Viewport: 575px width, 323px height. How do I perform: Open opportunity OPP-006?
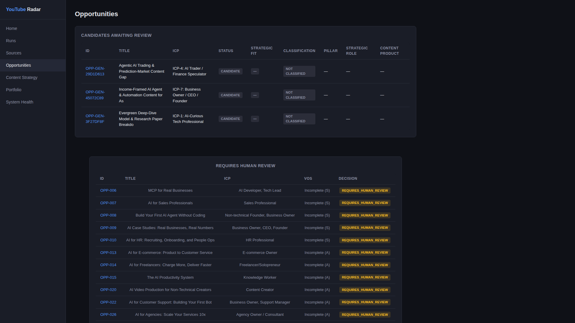[x=108, y=191]
